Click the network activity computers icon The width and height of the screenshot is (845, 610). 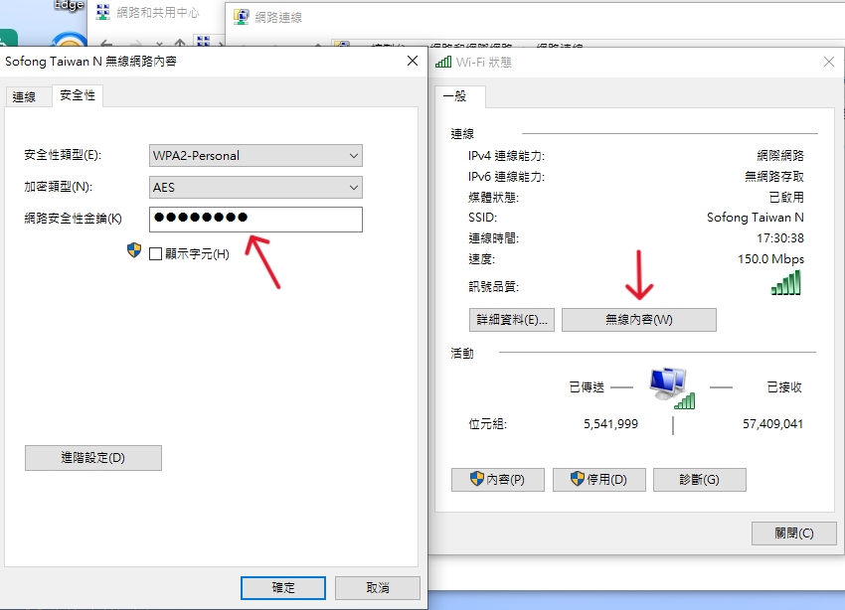(x=672, y=388)
